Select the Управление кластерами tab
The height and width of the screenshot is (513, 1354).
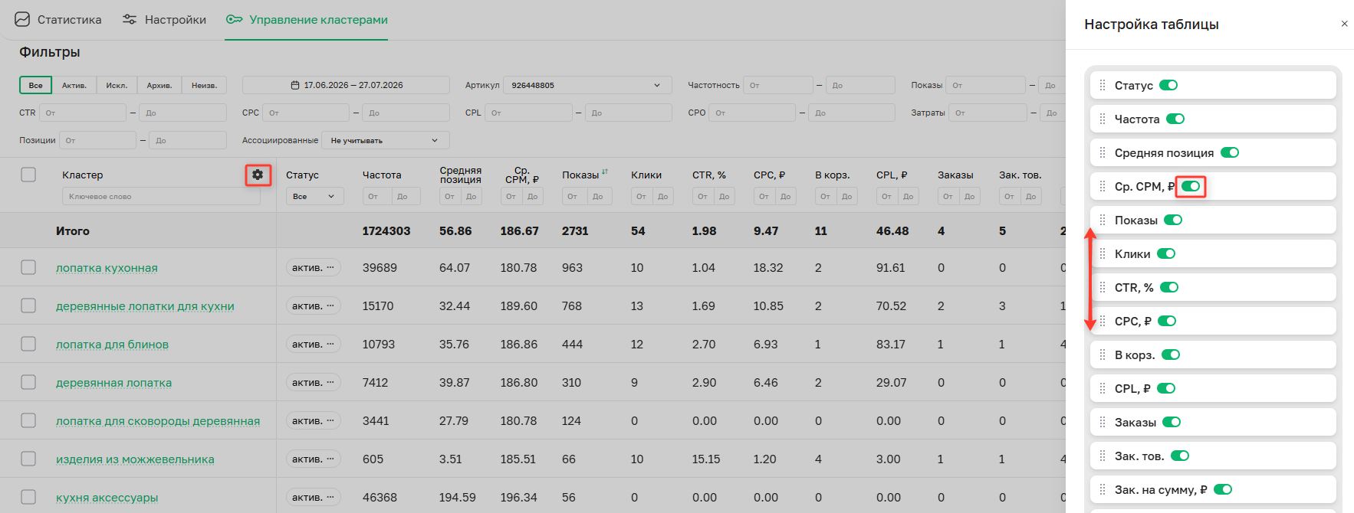tap(307, 19)
